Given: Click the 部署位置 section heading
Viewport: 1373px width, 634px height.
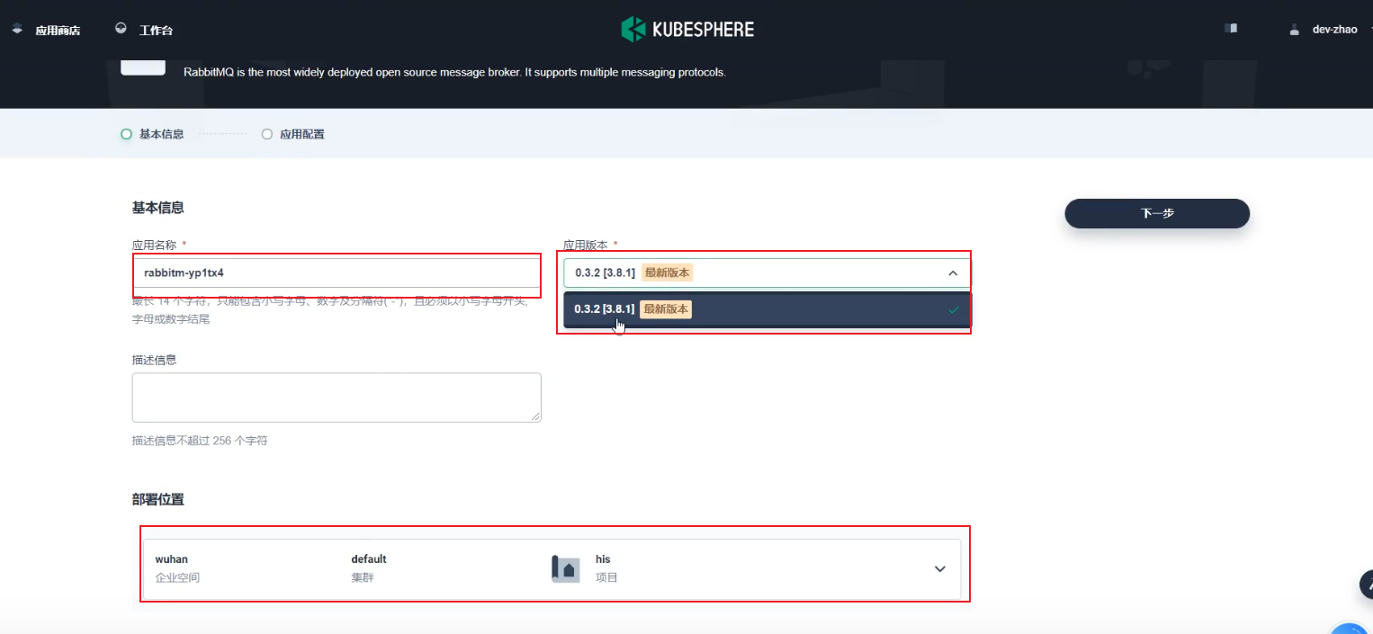Looking at the screenshot, I should tap(158, 499).
